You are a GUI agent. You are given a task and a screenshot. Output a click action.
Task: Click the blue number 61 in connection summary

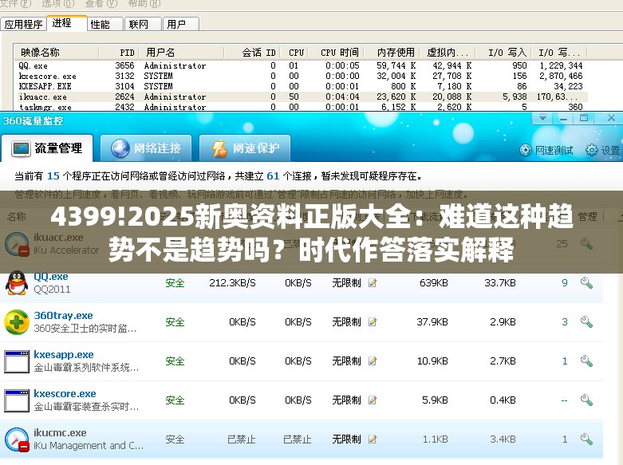click(273, 176)
